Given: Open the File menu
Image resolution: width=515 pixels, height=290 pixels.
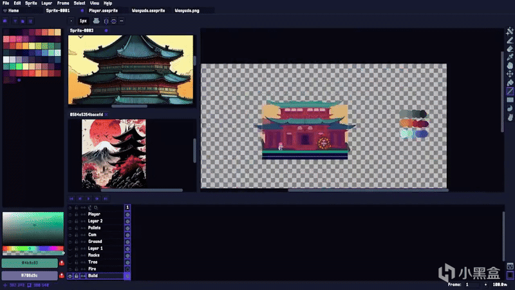Looking at the screenshot, I should click(x=6, y=3).
